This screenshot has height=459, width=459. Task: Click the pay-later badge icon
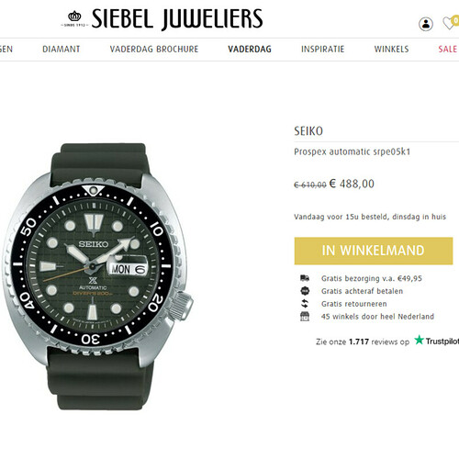[305, 291]
